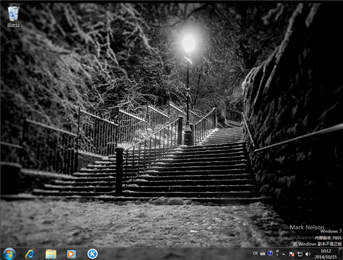Show hidden system tray icons

[284, 253]
